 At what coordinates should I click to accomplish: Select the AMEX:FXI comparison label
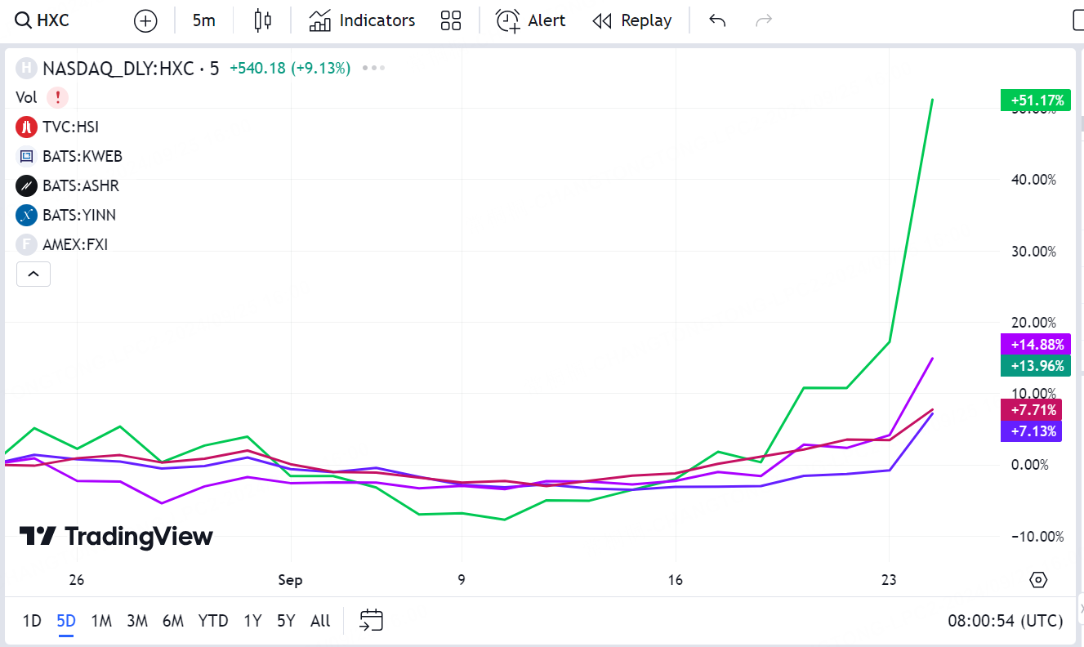(75, 245)
